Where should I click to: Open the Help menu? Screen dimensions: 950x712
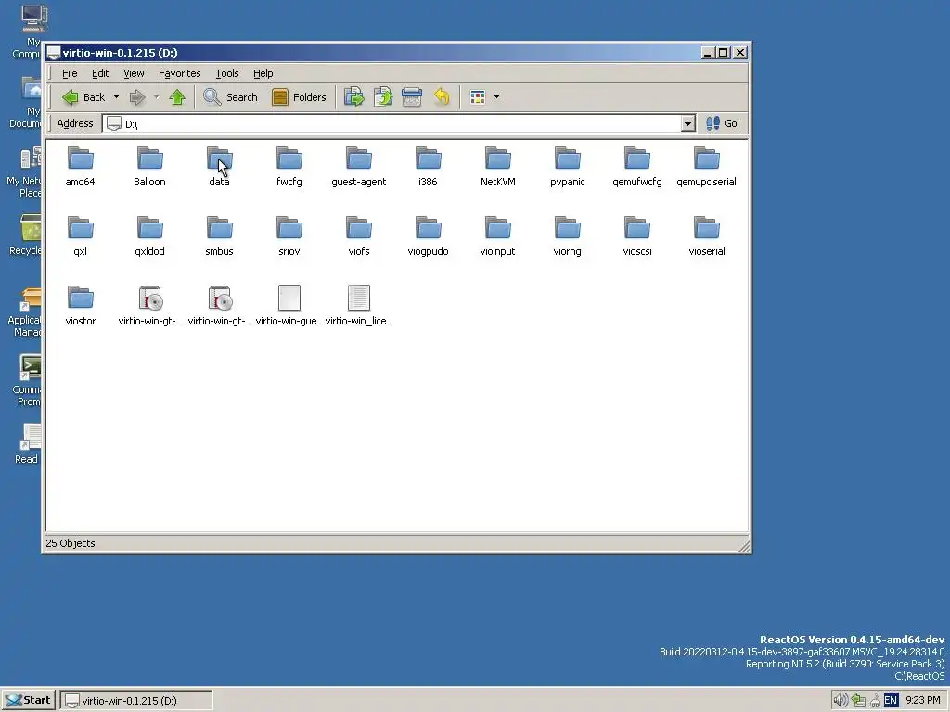coord(263,73)
